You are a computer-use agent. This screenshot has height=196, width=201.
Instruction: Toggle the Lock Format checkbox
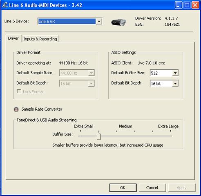[x=19, y=91]
